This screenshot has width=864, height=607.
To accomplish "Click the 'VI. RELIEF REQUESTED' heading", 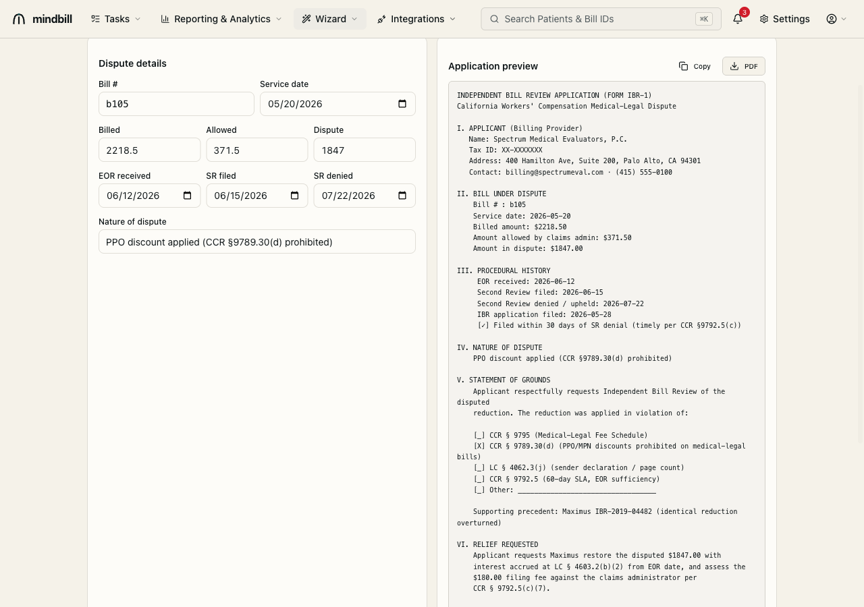I will tap(497, 544).
